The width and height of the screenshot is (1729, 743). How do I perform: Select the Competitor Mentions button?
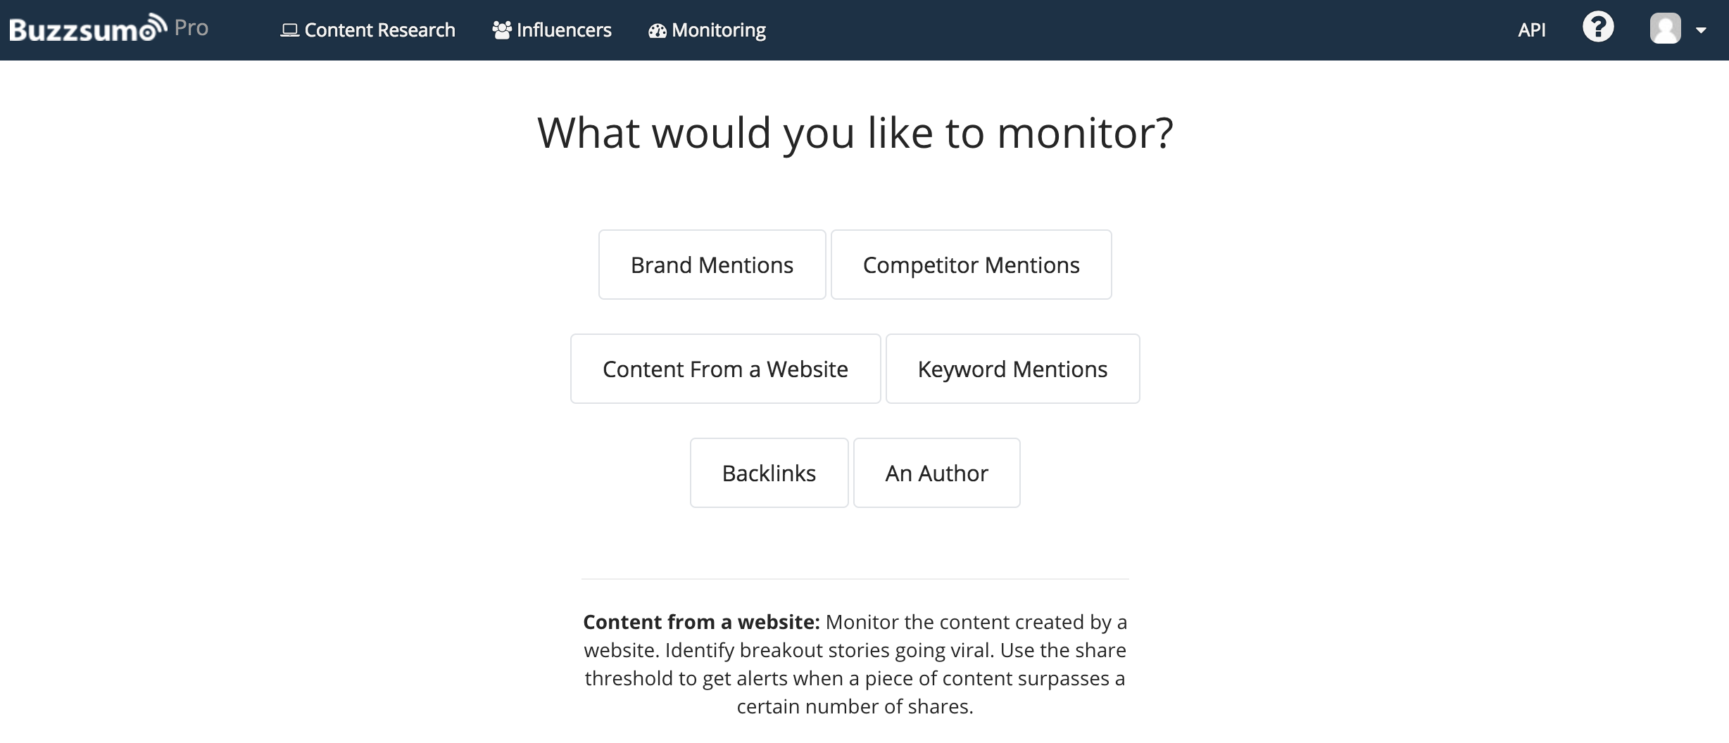coord(971,265)
